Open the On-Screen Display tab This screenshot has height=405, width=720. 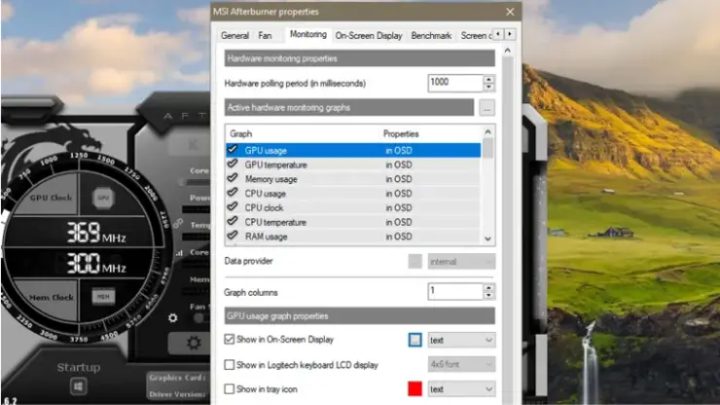368,36
